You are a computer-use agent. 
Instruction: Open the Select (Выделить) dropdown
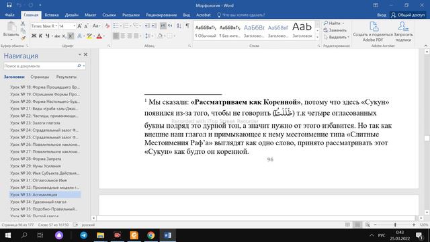337,37
